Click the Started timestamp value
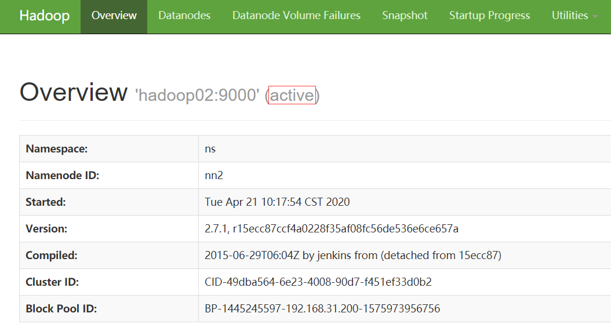 click(x=277, y=202)
